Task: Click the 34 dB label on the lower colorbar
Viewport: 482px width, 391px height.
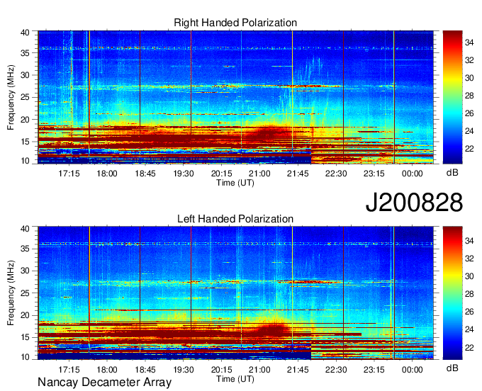Action: pos(469,241)
